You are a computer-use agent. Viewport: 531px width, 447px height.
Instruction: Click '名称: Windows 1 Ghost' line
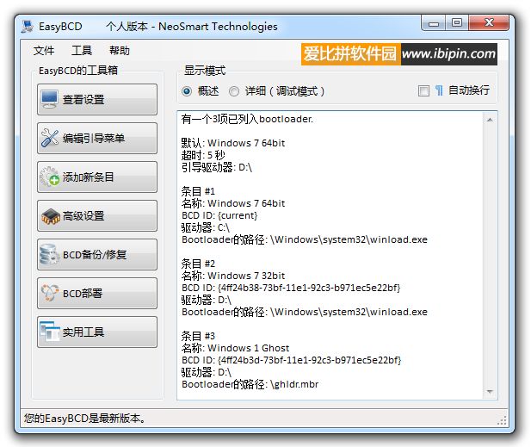tap(235, 348)
